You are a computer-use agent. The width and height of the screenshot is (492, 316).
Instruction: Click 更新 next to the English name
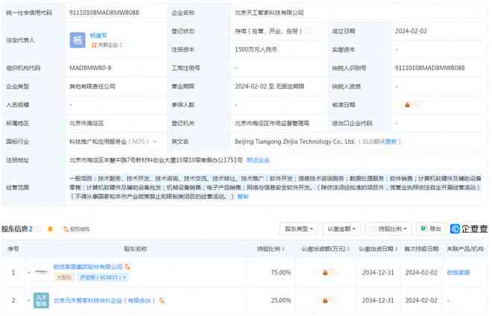391,142
